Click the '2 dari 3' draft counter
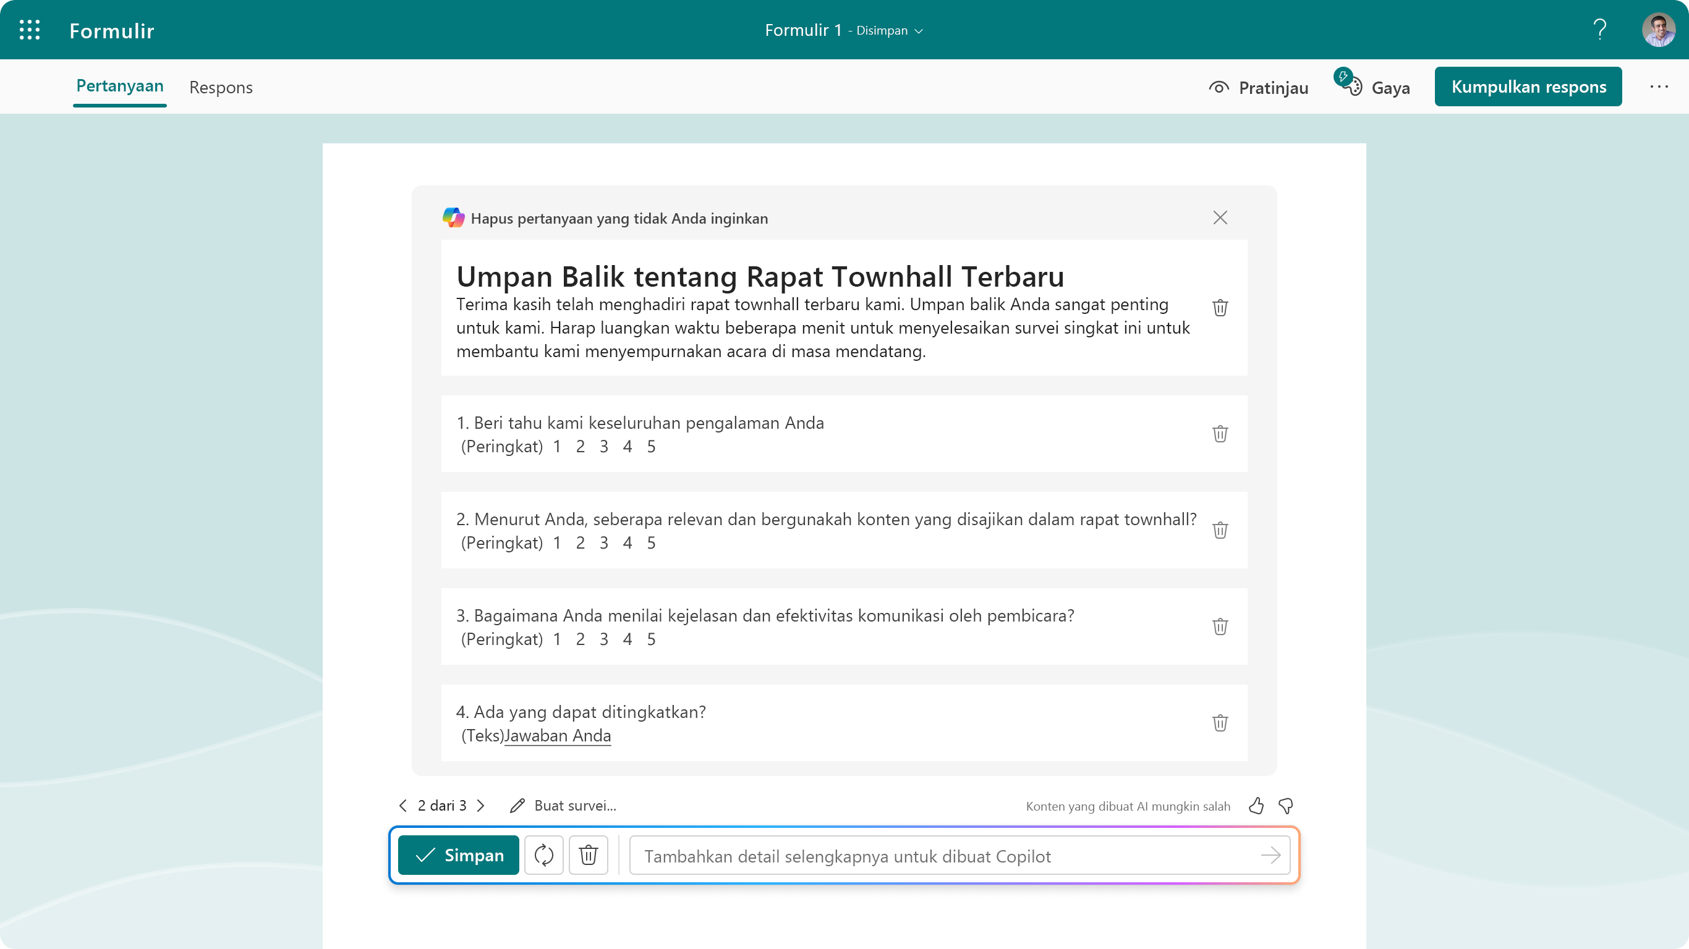 (x=442, y=806)
